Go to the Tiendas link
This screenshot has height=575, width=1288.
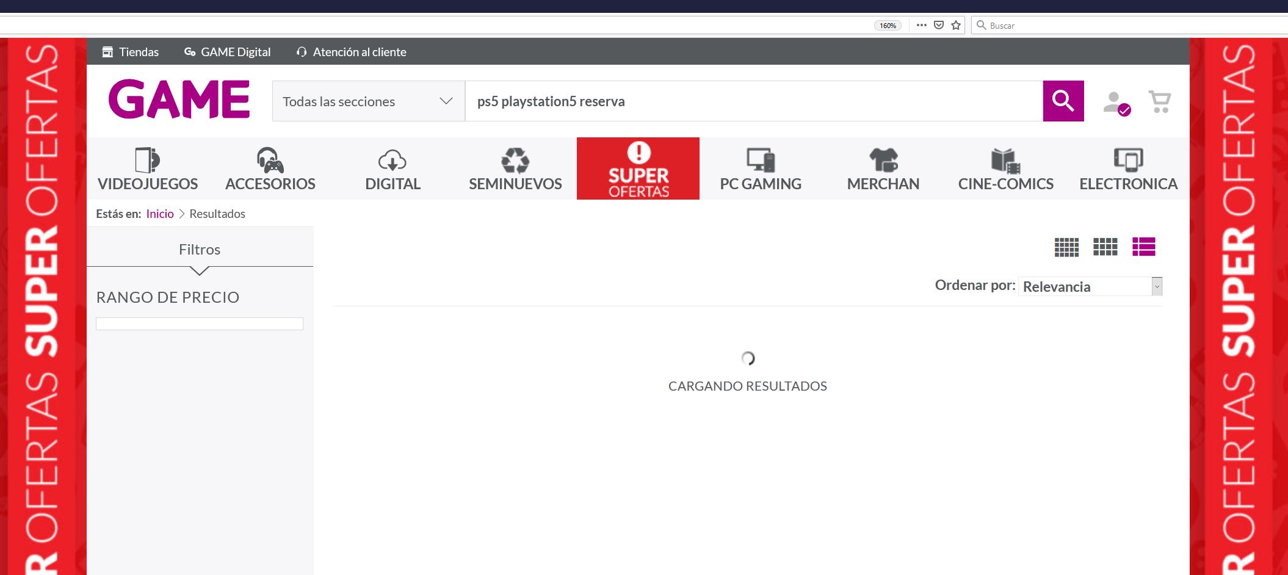pyautogui.click(x=139, y=52)
